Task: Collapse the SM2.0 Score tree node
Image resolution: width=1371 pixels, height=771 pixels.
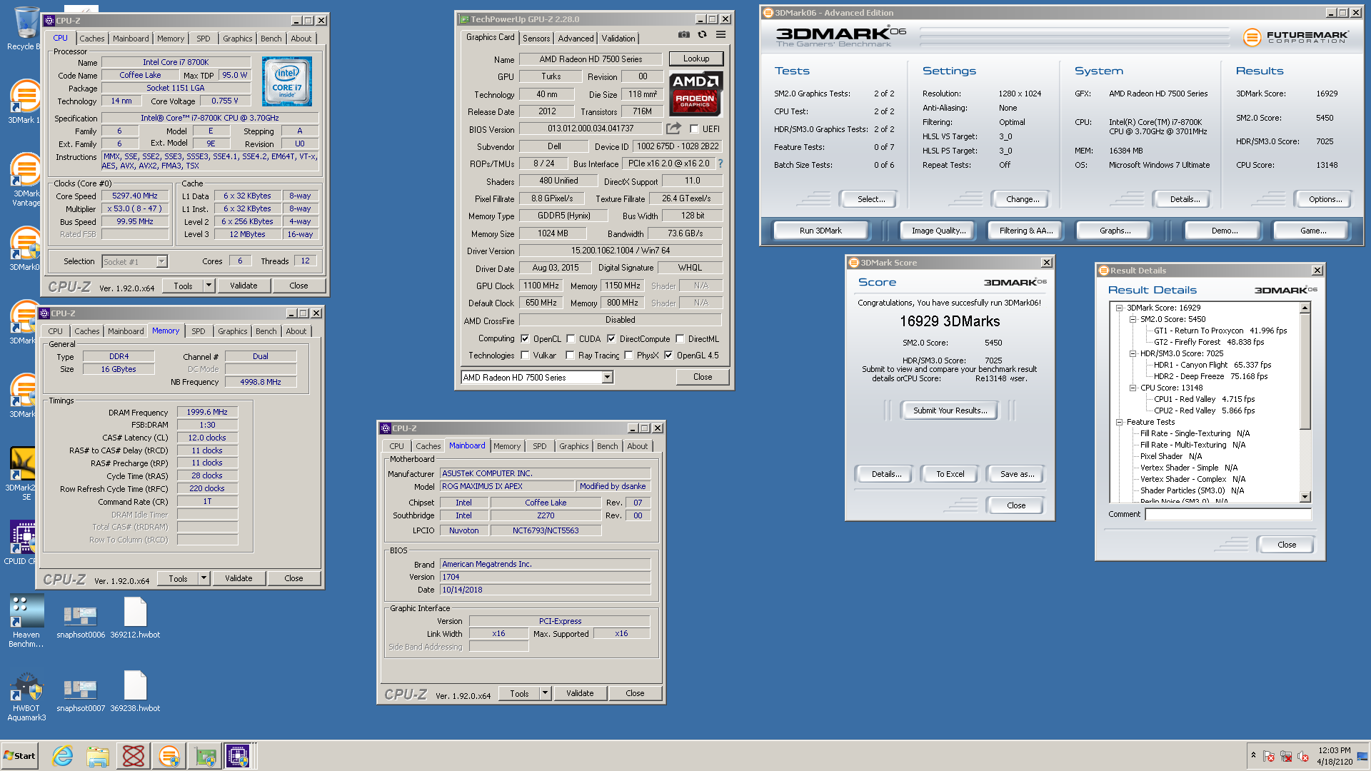Action: [1133, 319]
